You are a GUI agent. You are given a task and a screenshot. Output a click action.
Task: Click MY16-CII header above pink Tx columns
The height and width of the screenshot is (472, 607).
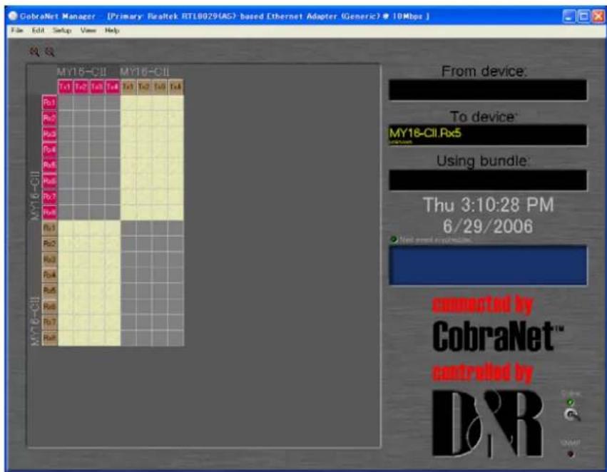[81, 72]
